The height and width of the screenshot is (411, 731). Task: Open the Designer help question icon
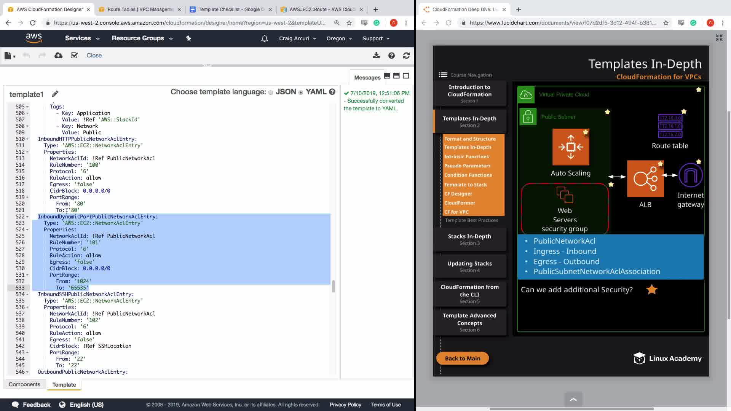tap(391, 56)
